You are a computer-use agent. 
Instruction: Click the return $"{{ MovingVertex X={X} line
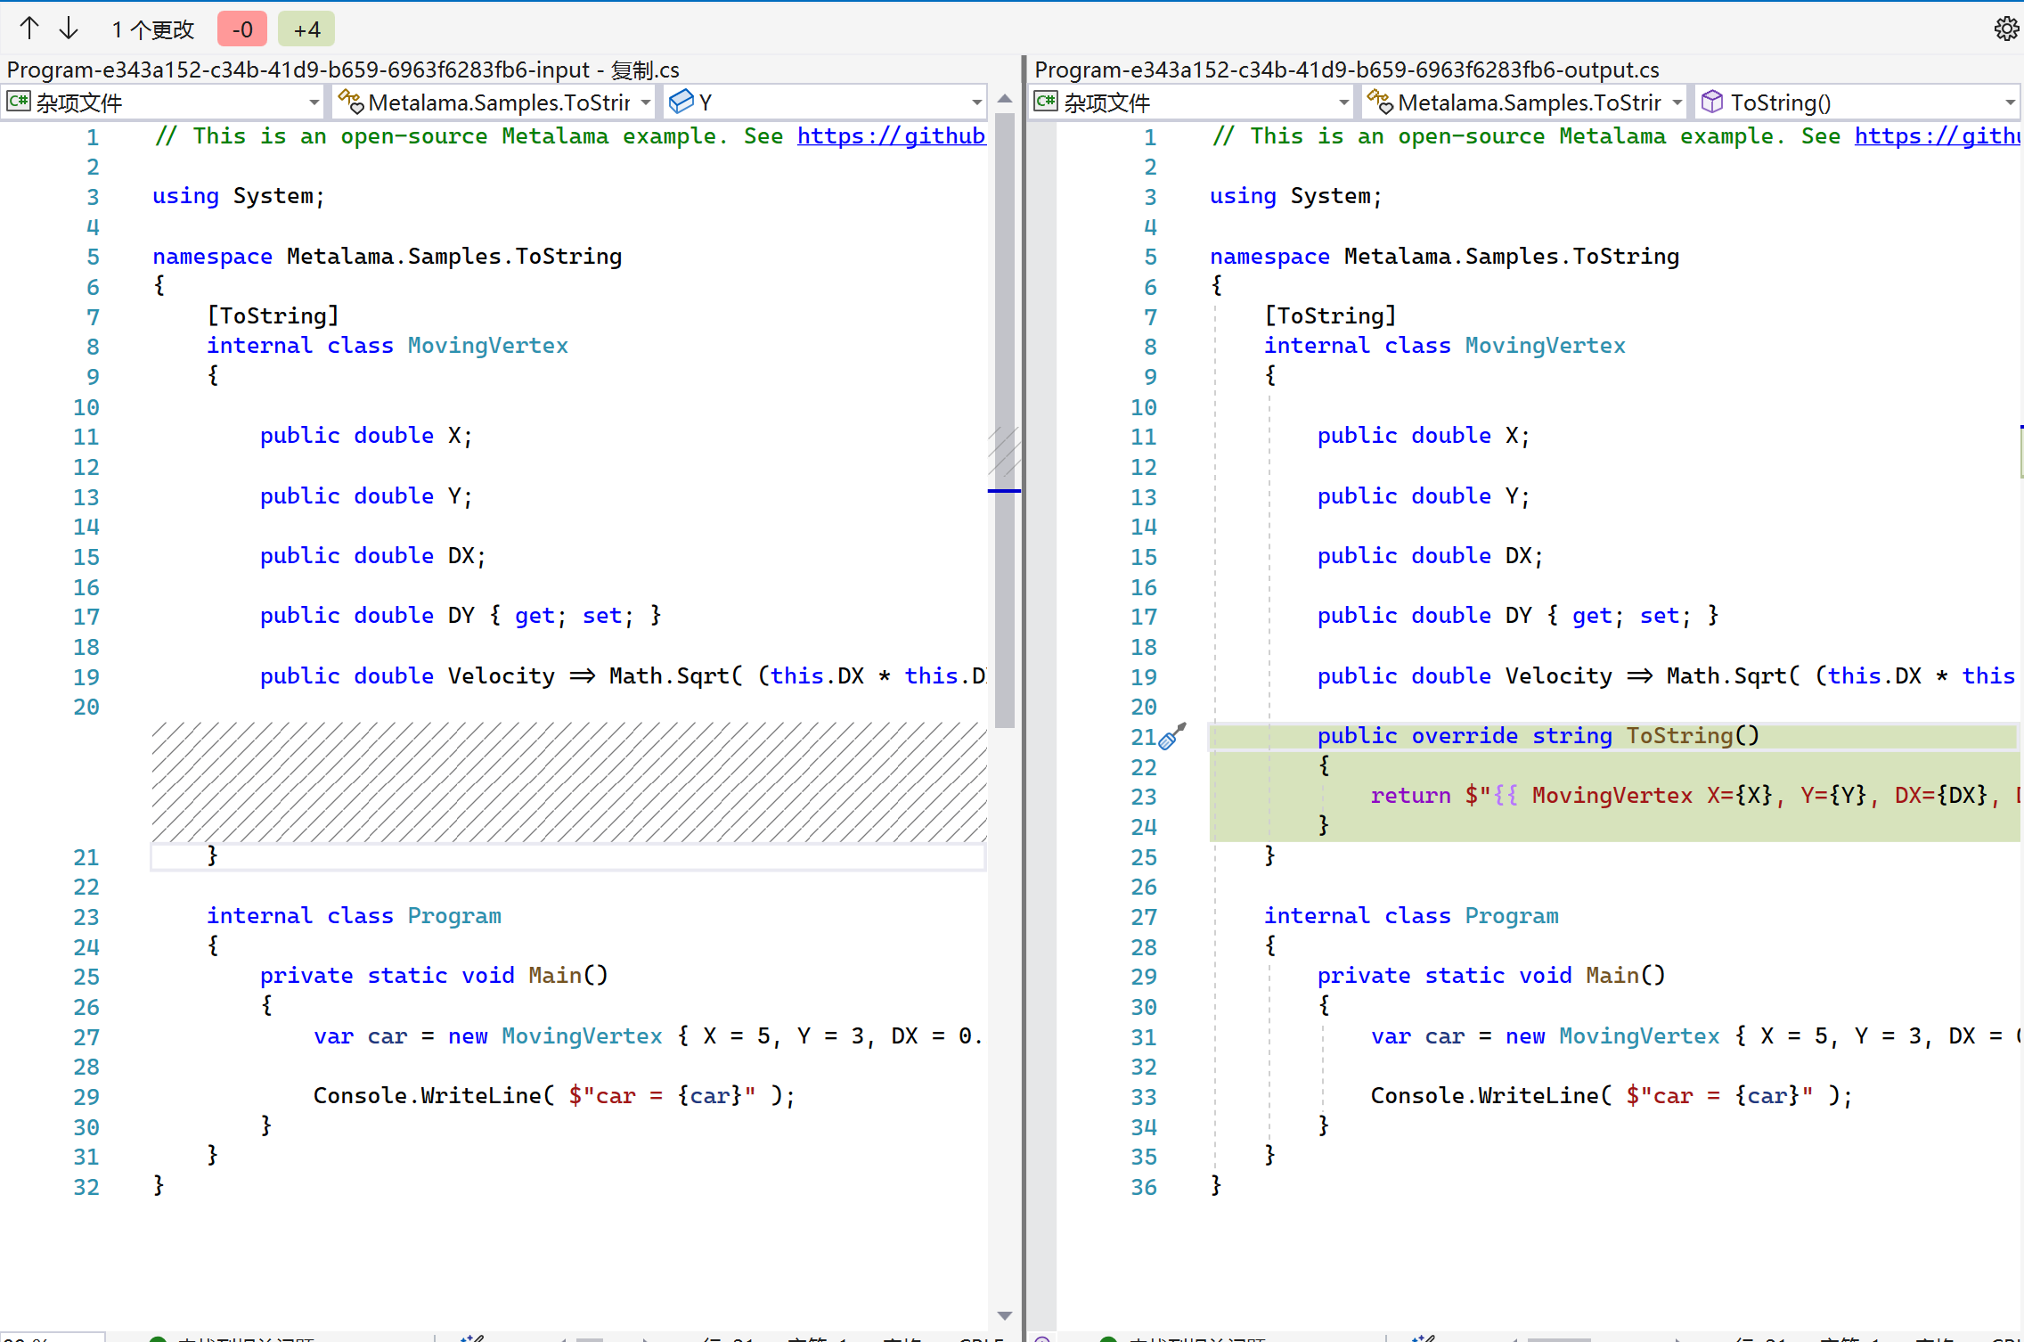point(1694,796)
